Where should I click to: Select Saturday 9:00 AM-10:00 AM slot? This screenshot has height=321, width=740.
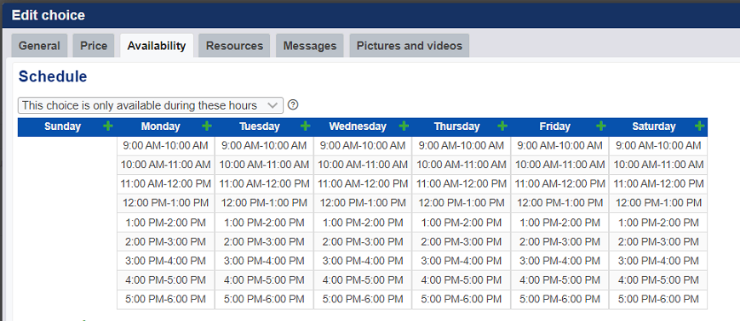click(x=658, y=146)
